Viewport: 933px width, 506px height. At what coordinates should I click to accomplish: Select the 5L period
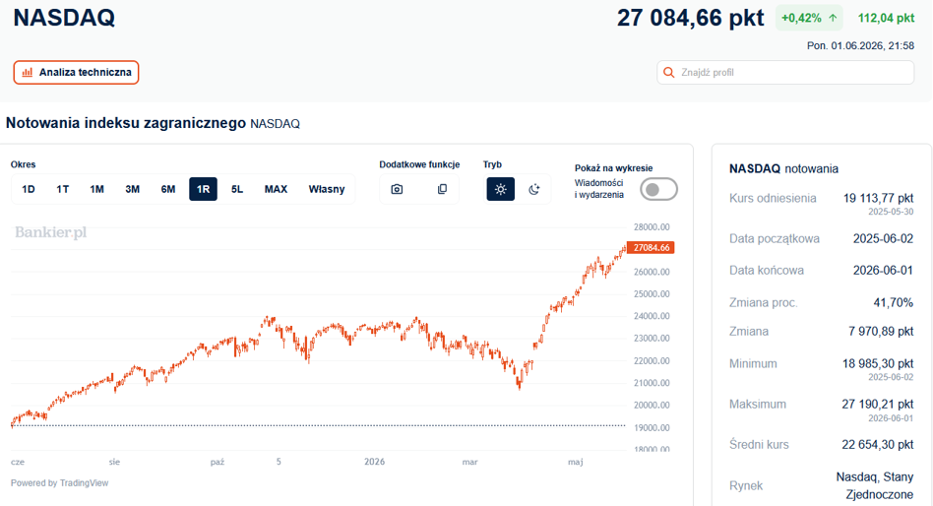tap(237, 189)
